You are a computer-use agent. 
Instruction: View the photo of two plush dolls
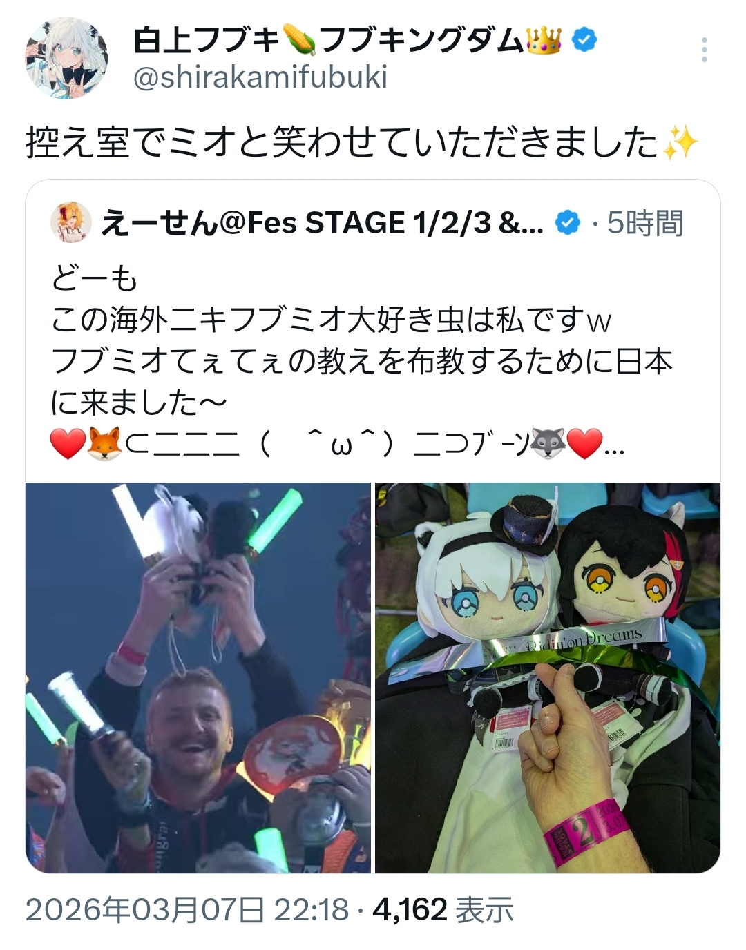[548, 678]
